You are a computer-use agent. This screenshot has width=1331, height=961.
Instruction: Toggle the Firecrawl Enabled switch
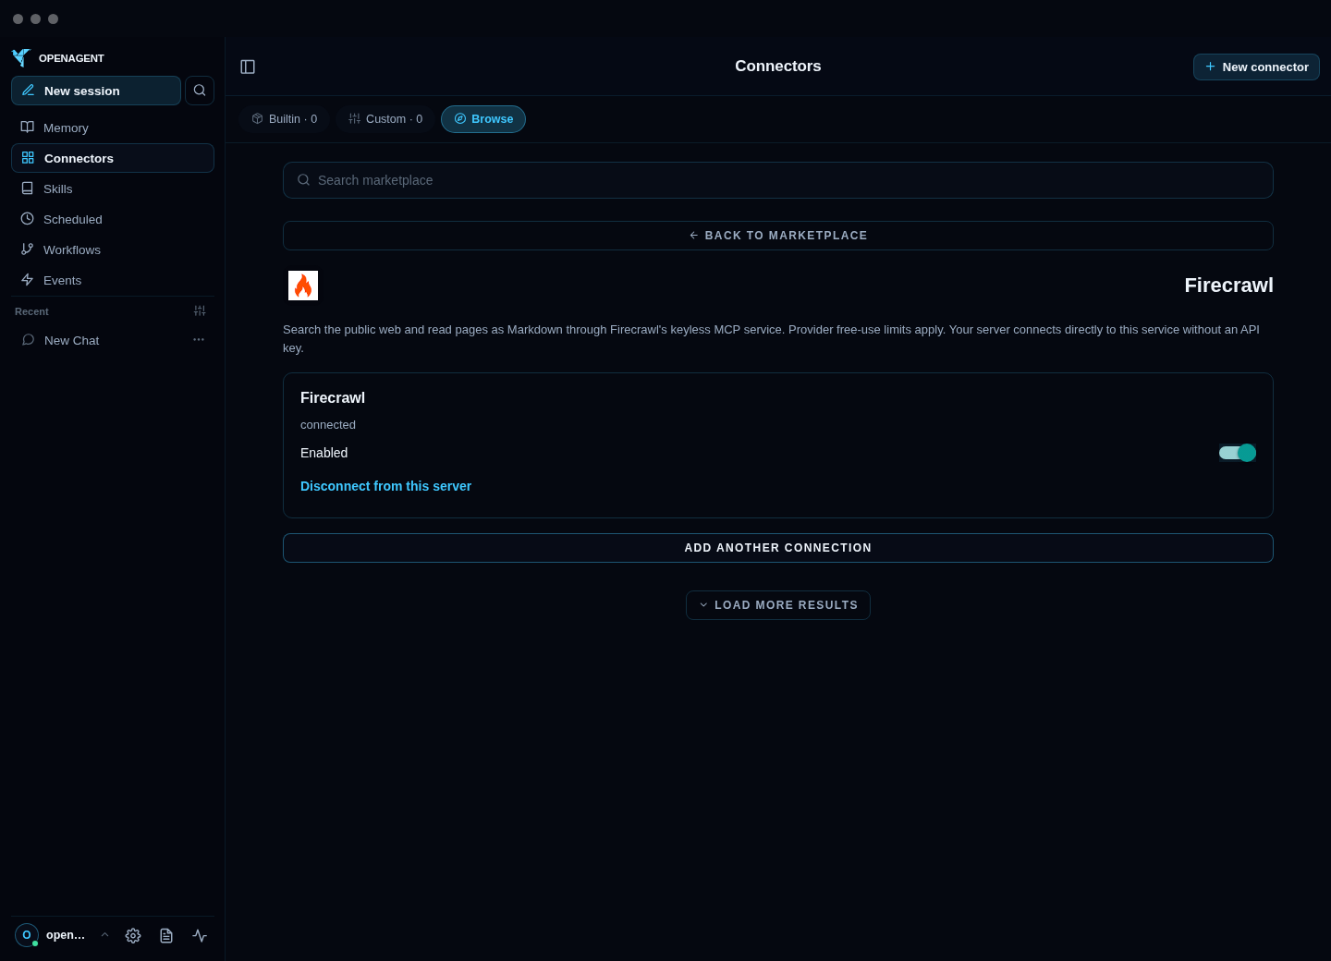pos(1238,453)
